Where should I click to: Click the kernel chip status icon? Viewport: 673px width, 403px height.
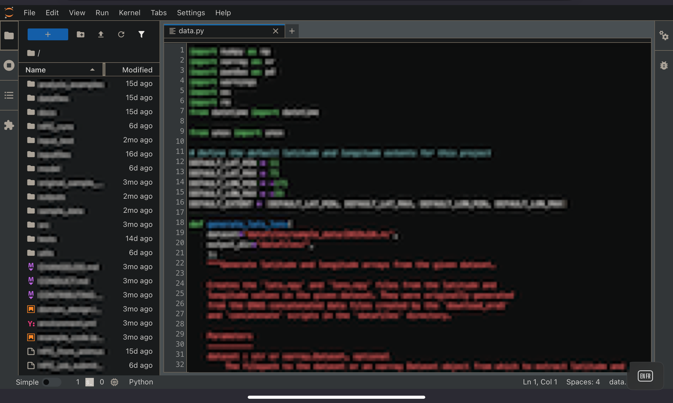[x=114, y=382]
